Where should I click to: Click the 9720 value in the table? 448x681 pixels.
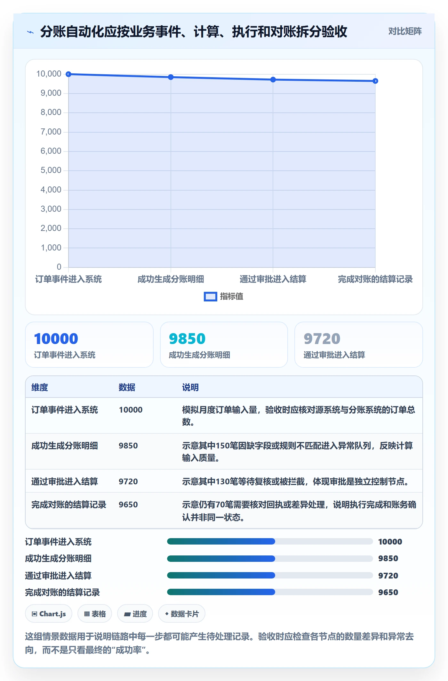pos(128,482)
